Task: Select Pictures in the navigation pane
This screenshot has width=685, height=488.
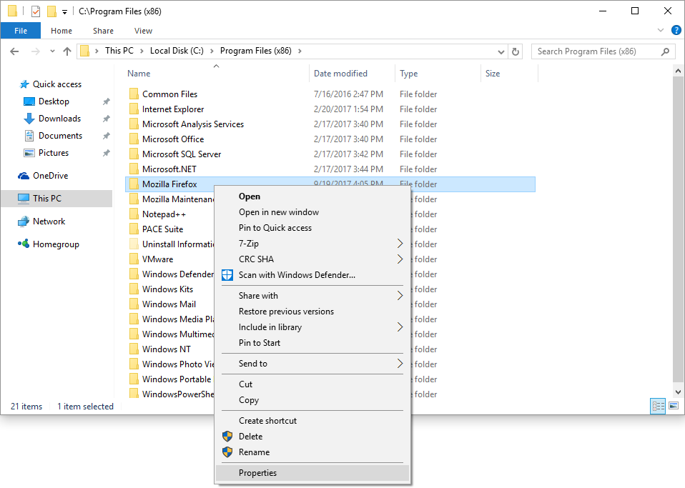Action: (54, 153)
